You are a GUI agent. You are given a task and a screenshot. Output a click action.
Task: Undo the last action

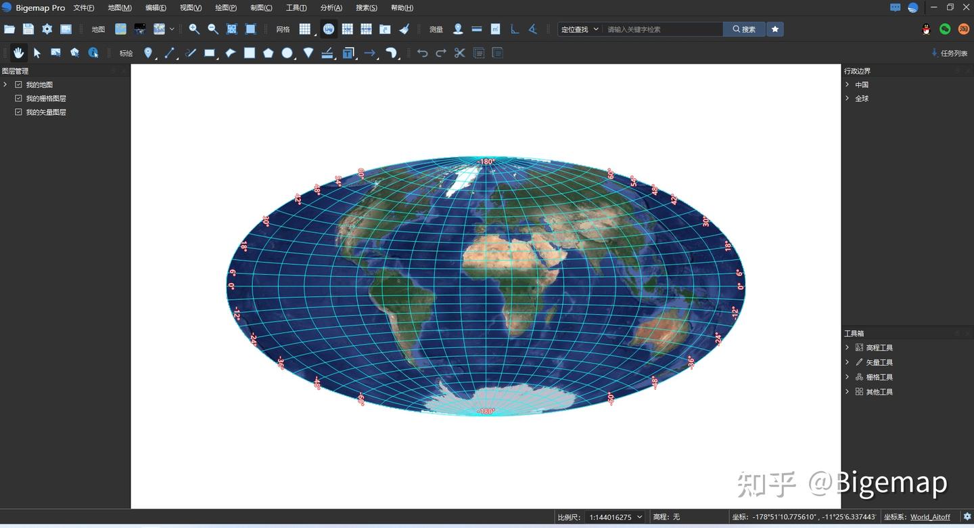(x=422, y=53)
